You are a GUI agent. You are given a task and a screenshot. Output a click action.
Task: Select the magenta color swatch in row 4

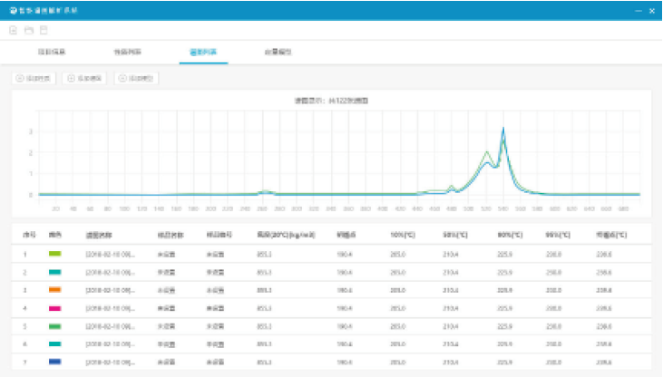(x=55, y=308)
